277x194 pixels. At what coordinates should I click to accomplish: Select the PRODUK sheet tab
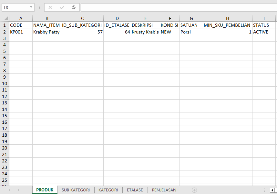45,190
